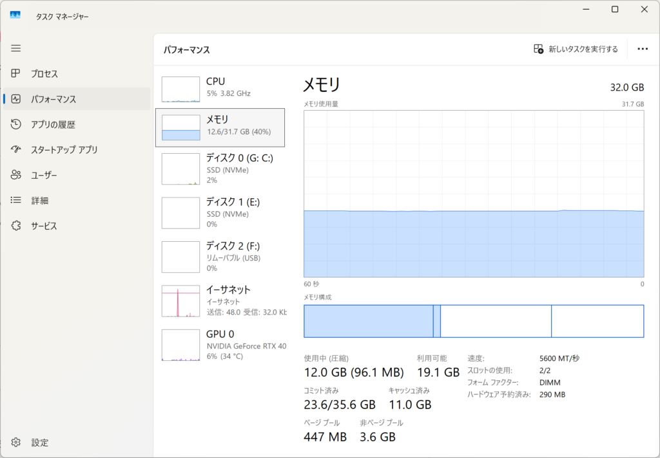Click '5% 3.82 GHz' CPU usage text

pos(229,93)
